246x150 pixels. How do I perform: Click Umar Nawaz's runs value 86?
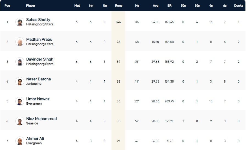tap(118, 101)
